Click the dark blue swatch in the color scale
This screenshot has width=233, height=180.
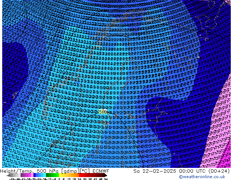tap(35, 175)
